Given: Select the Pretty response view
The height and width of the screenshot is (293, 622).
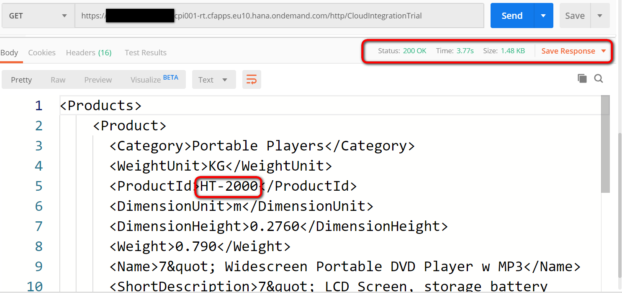Looking at the screenshot, I should click(x=21, y=79).
